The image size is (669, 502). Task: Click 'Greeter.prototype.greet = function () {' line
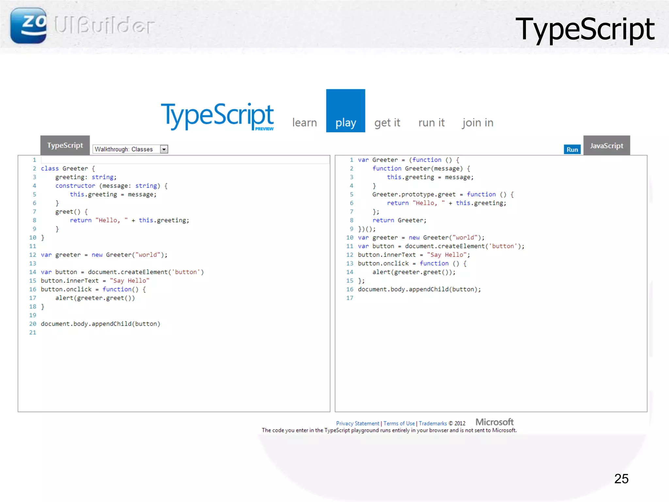[443, 194]
